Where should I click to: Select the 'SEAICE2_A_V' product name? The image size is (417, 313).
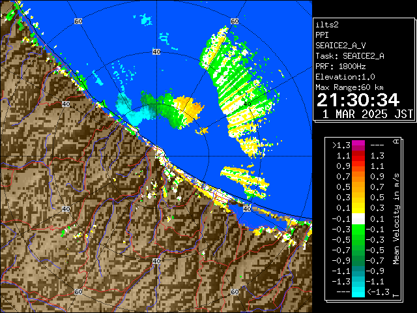click(x=342, y=46)
